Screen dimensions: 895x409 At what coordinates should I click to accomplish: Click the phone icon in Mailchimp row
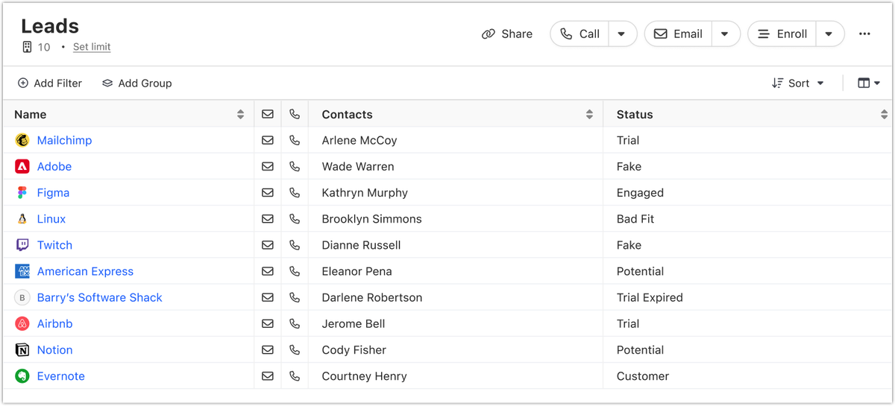[x=295, y=140]
